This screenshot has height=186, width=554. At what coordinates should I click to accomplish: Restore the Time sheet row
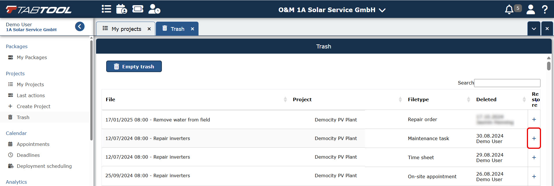(534, 157)
